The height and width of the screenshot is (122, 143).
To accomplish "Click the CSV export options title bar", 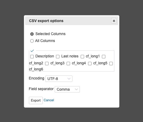I will [x=72, y=21].
